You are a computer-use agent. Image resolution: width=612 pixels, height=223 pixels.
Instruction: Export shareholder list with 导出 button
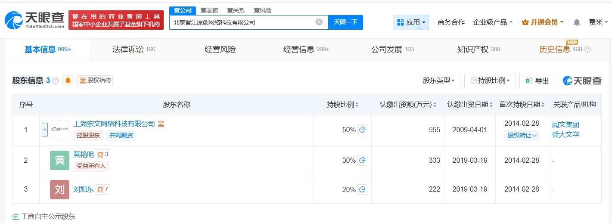[537, 81]
